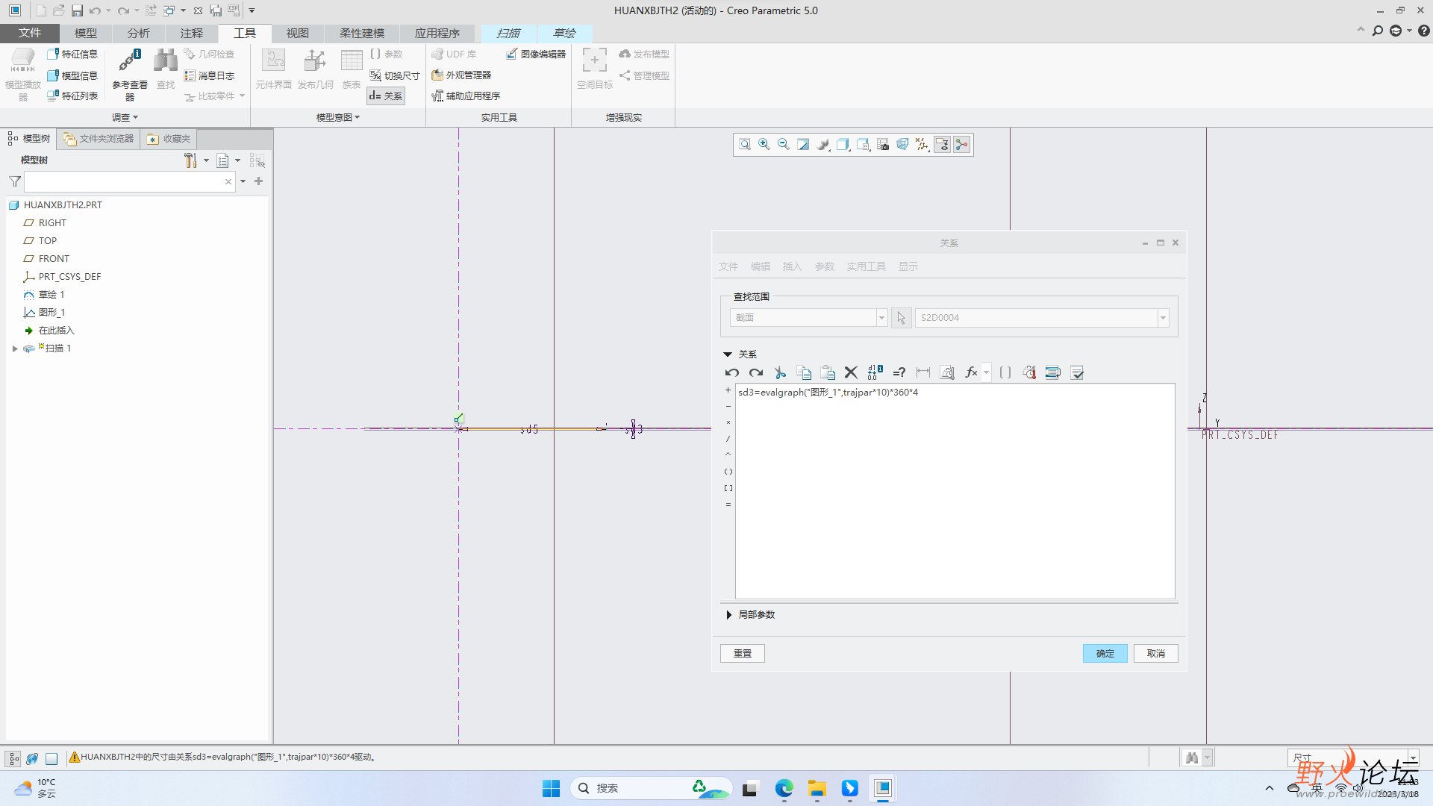
Task: Toggle dimension name/value switch icon in Relations
Action: (875, 372)
